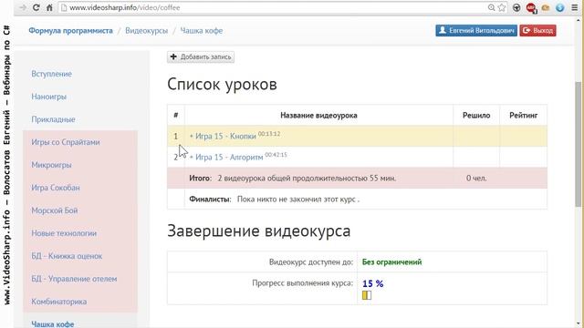The image size is (584, 328).
Task: Click the Финалисты row text
Action: click(x=274, y=200)
